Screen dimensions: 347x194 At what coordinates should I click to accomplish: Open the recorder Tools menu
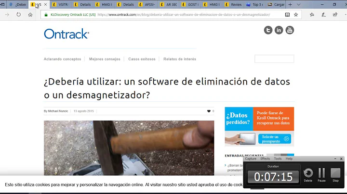click(278, 158)
